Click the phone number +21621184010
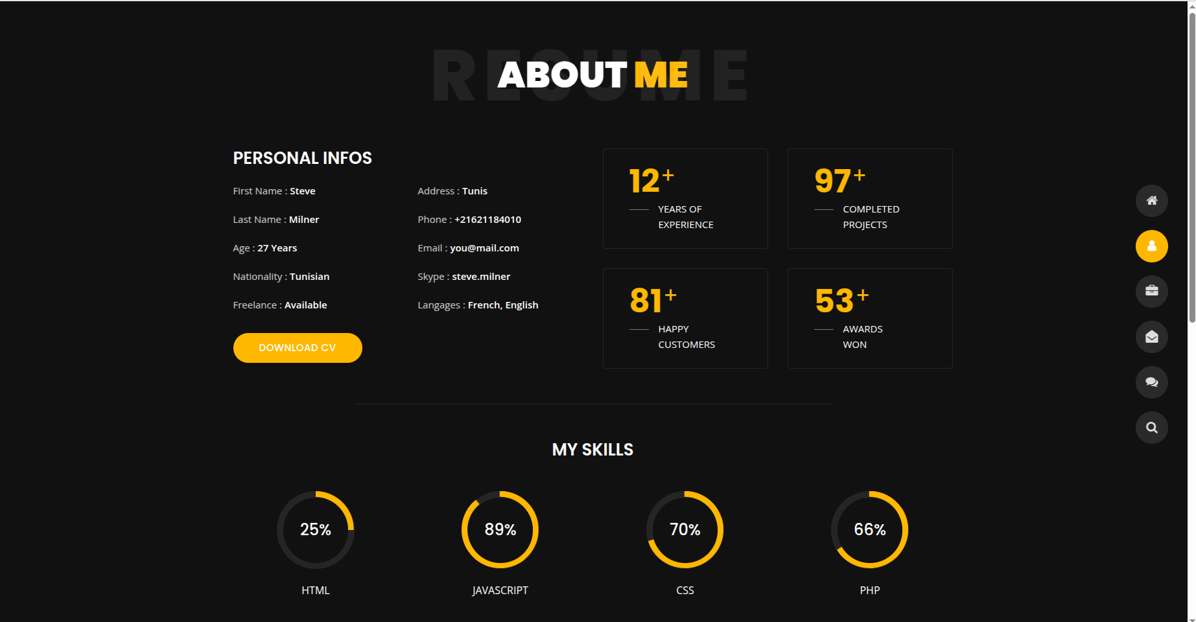Screen dimensions: 1196x622 pos(487,220)
